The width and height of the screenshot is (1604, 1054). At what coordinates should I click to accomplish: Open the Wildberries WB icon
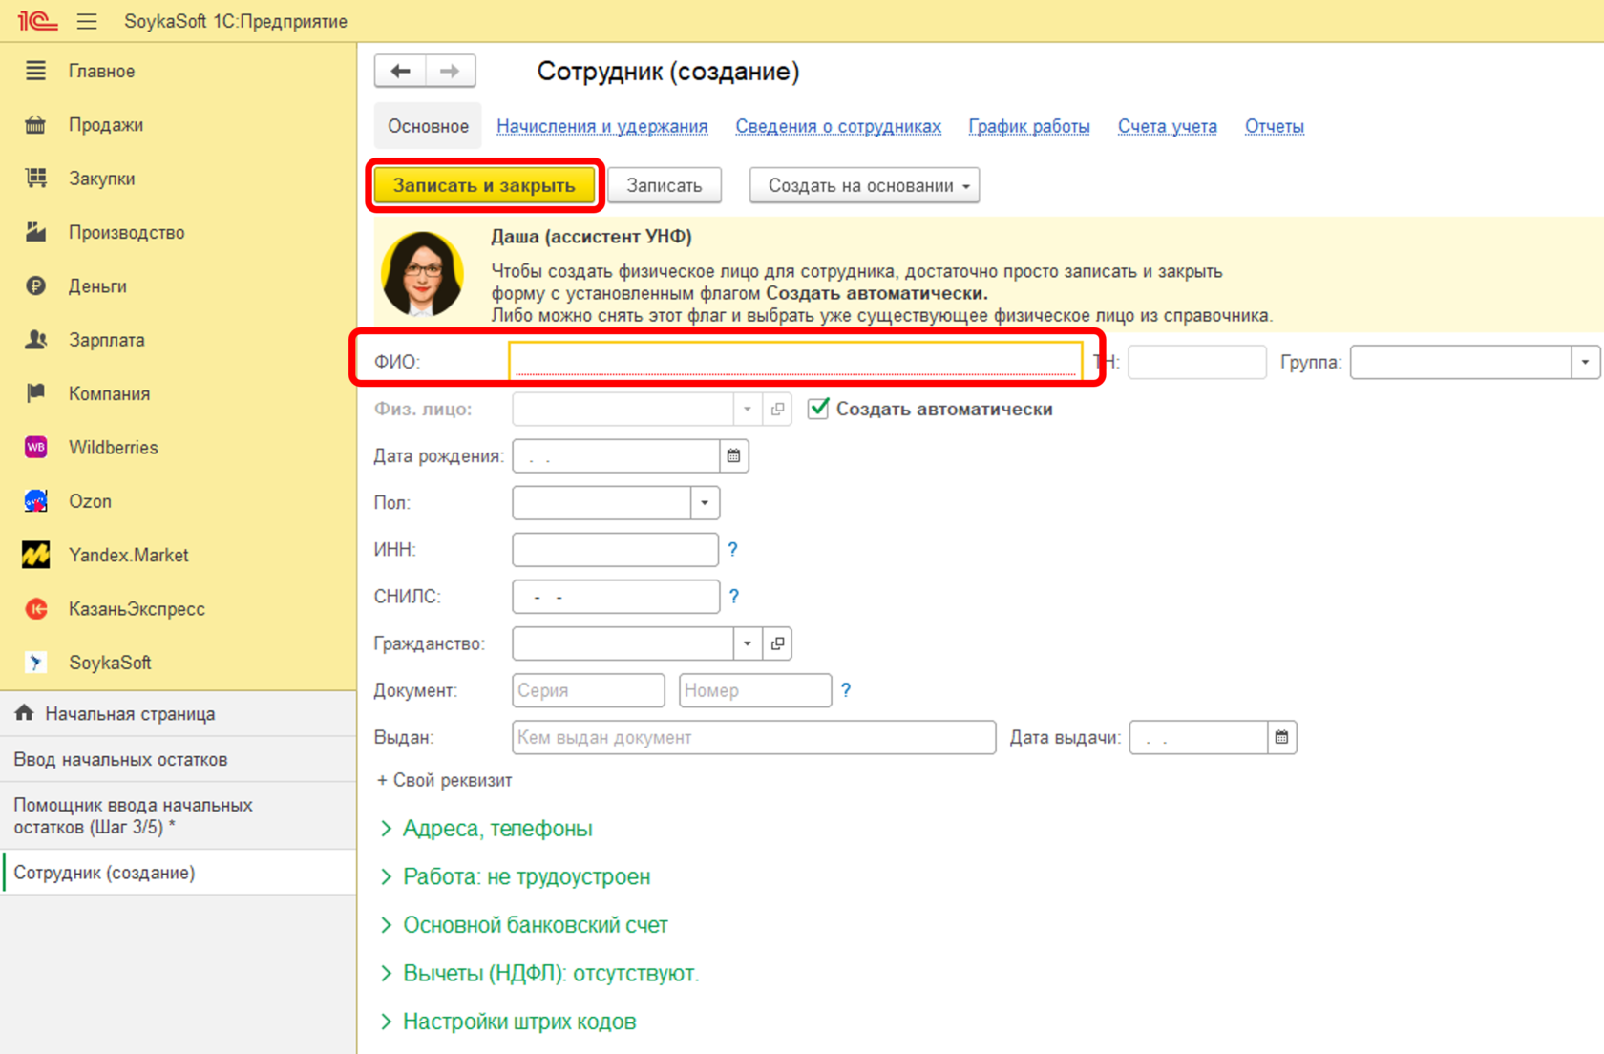(35, 447)
